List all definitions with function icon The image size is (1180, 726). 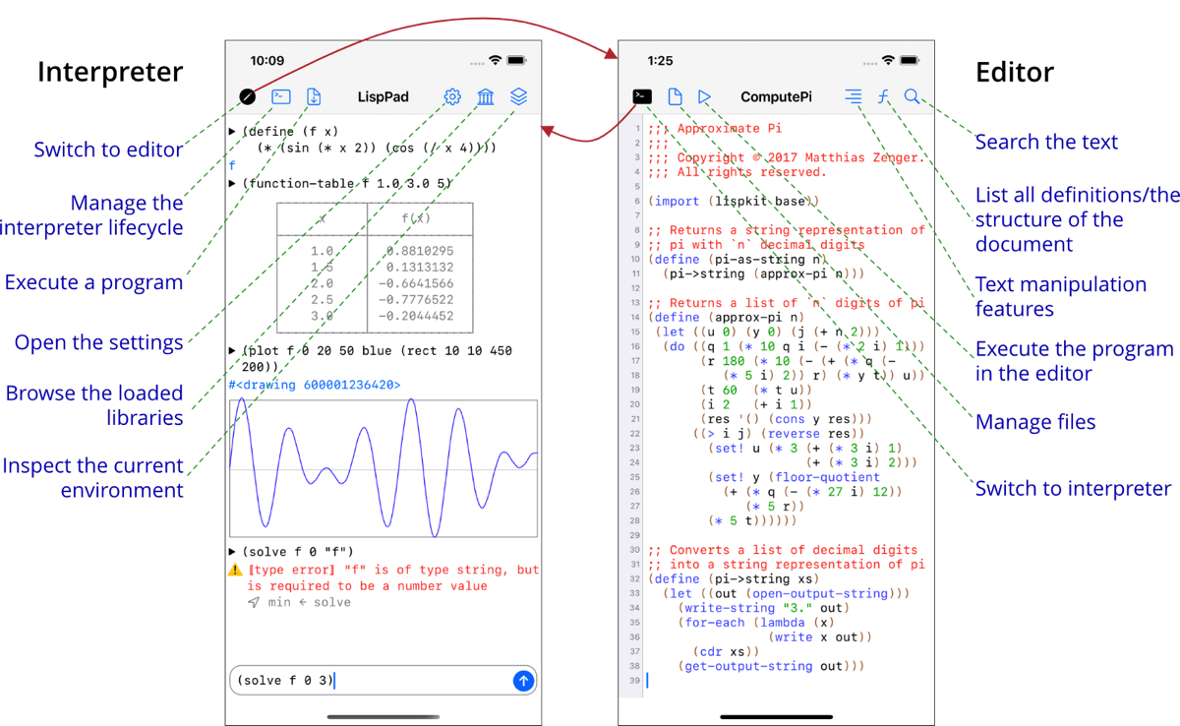click(x=883, y=96)
